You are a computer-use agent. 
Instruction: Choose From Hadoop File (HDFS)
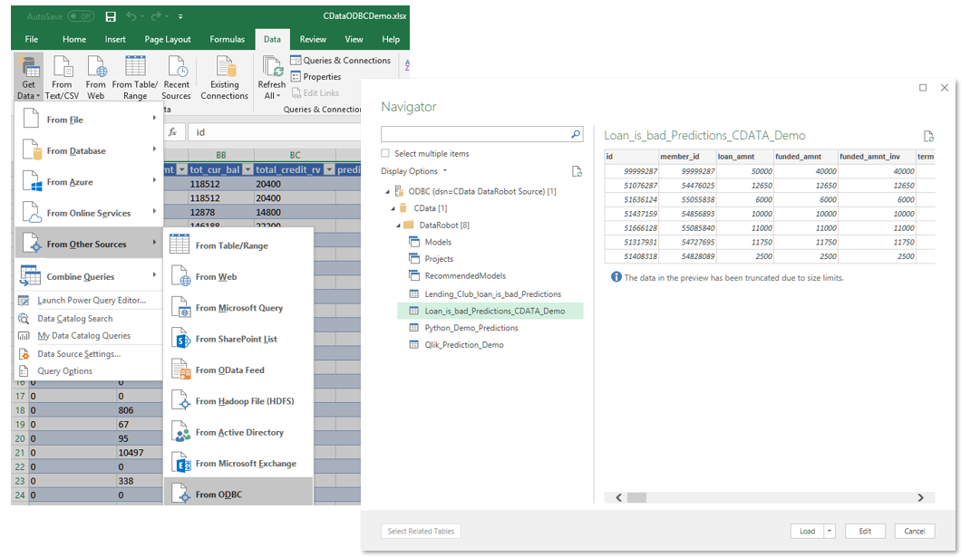click(238, 401)
